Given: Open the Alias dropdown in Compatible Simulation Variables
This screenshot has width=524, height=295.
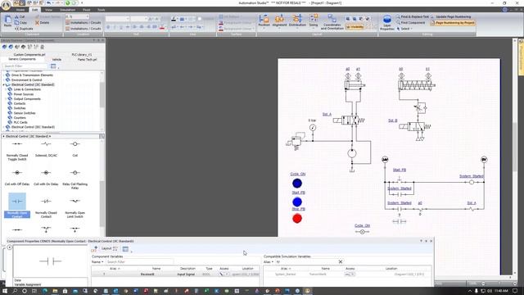Looking at the screenshot, I should [269, 262].
